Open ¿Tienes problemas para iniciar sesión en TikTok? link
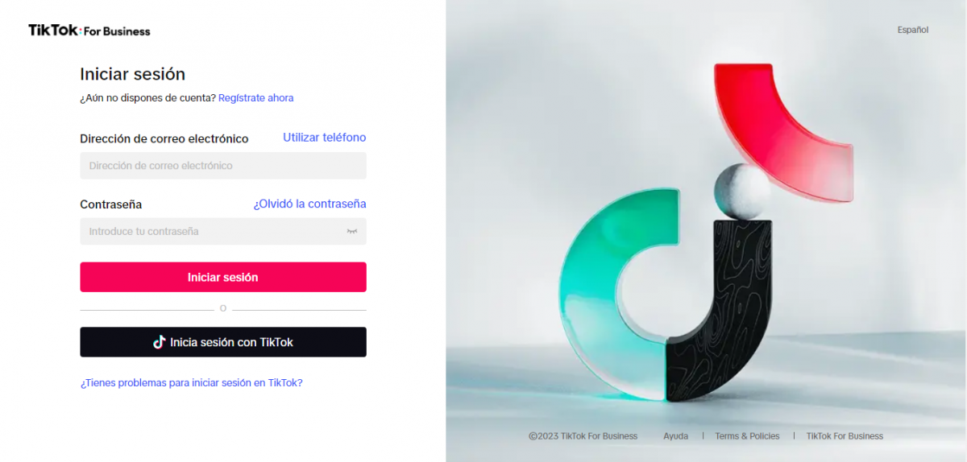This screenshot has height=462, width=967. (x=192, y=383)
